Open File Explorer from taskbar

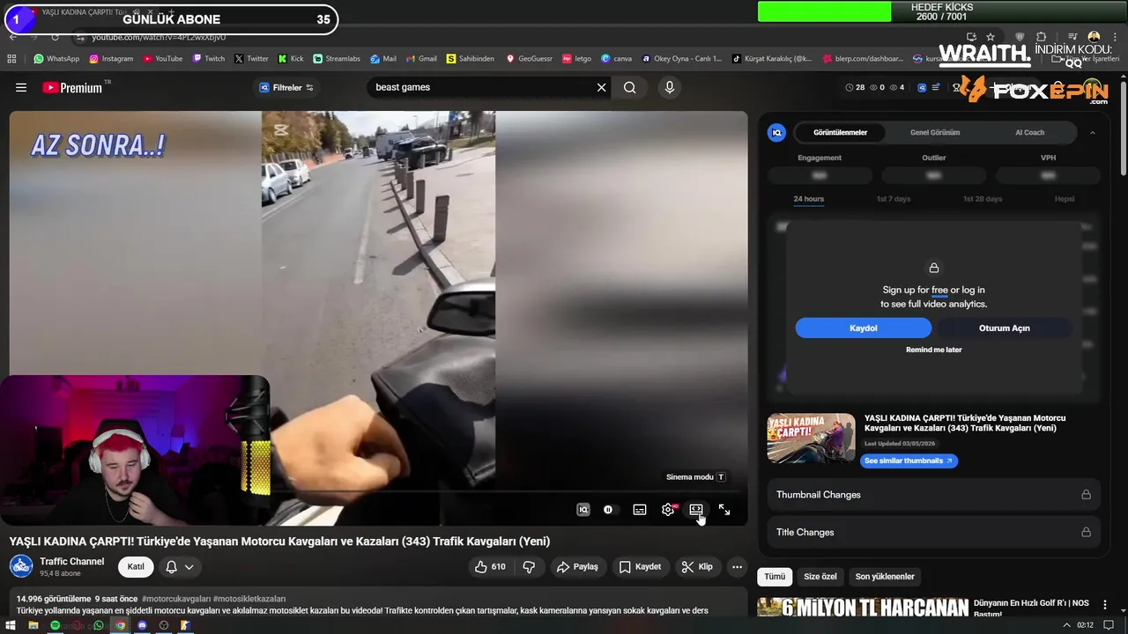point(33,625)
